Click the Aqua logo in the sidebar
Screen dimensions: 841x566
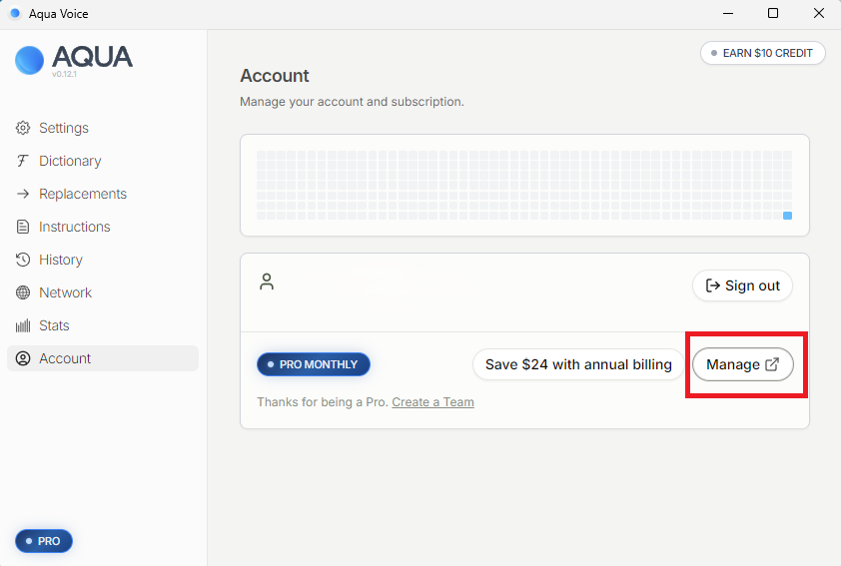tap(30, 60)
